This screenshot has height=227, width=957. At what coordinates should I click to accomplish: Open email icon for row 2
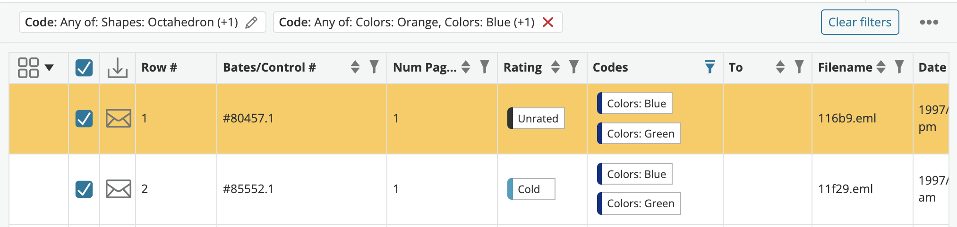tap(118, 189)
